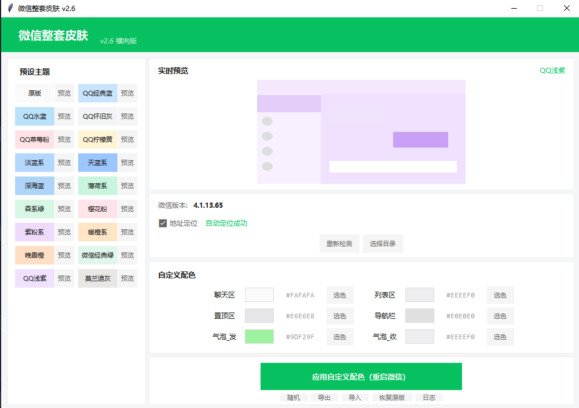The width and height of the screenshot is (579, 408).
Task: Click 重新检测 to re-detect WeChat
Action: coord(339,244)
